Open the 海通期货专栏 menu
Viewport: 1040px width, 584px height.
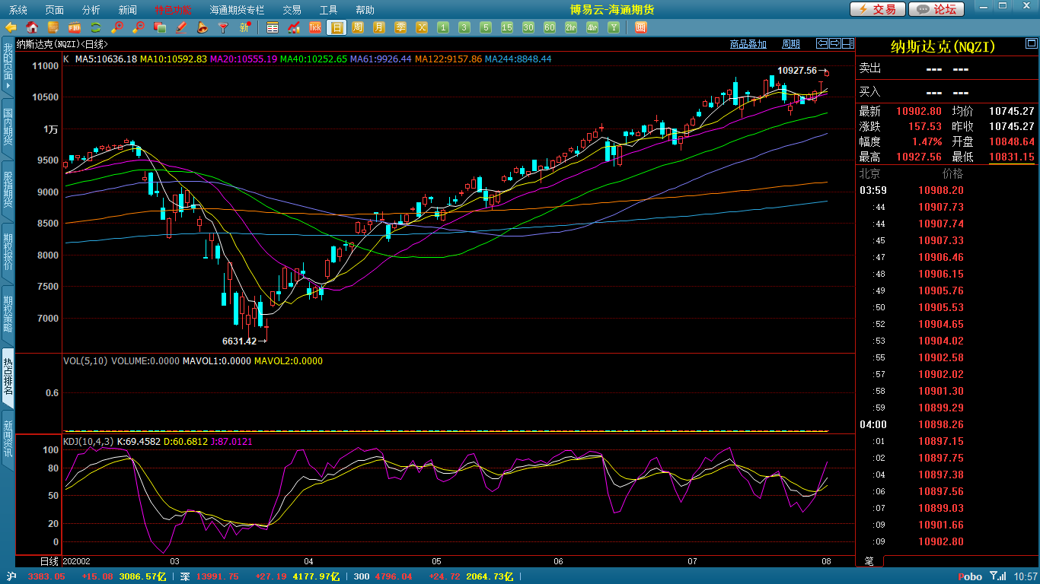click(x=237, y=10)
